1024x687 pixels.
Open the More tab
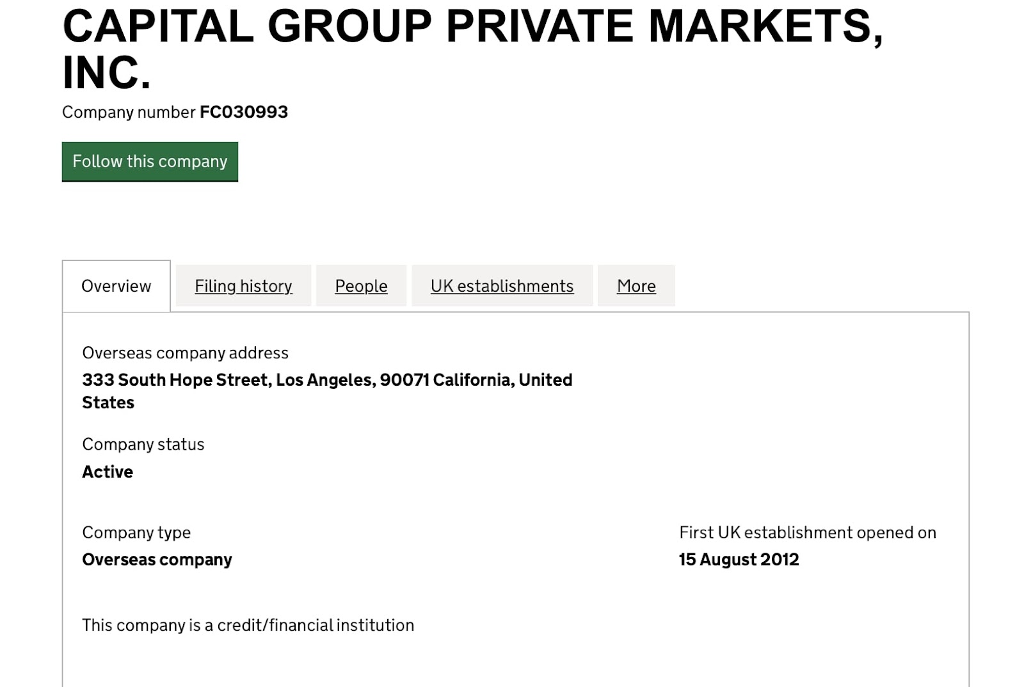pyautogui.click(x=636, y=286)
